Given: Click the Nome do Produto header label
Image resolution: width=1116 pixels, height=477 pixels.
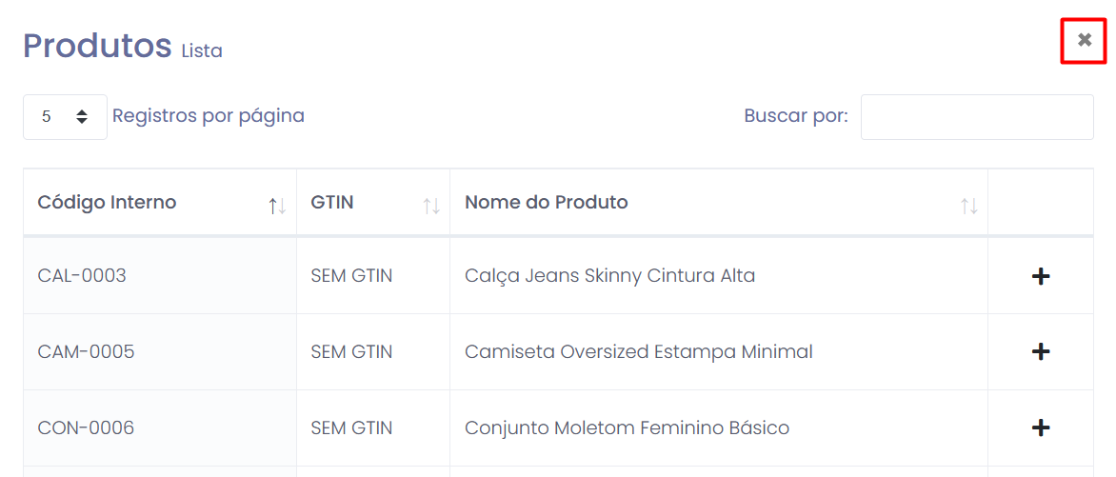Looking at the screenshot, I should [x=546, y=202].
